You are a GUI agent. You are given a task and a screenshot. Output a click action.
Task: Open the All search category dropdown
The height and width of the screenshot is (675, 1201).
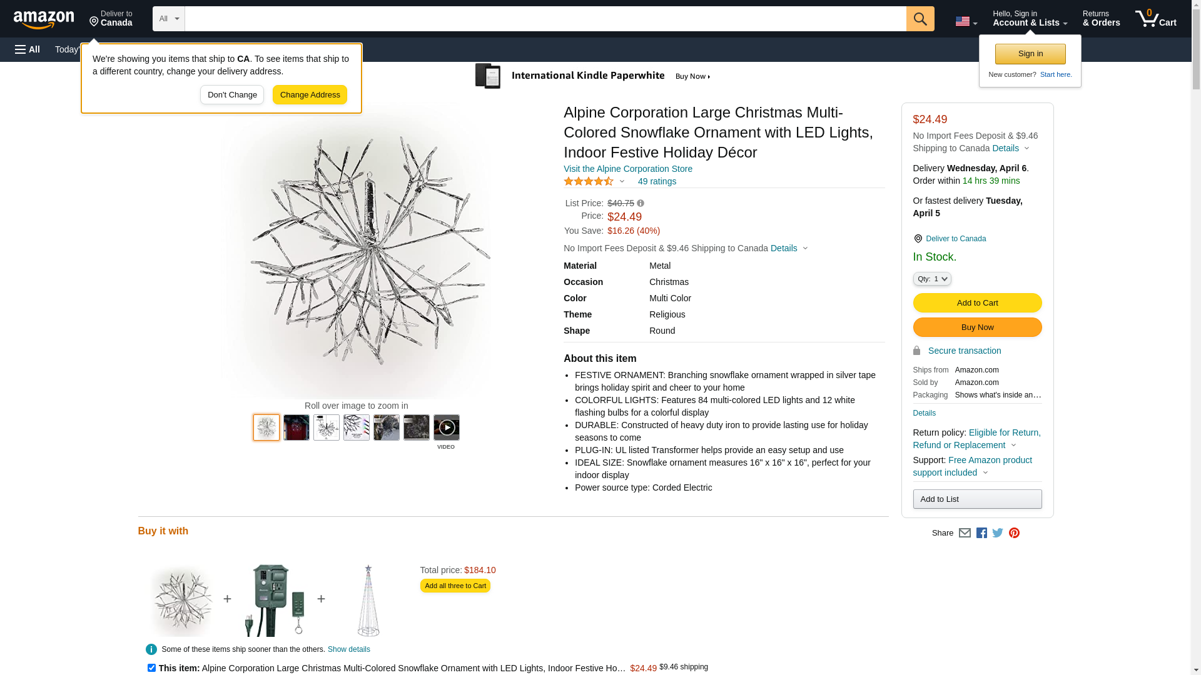[x=168, y=19]
